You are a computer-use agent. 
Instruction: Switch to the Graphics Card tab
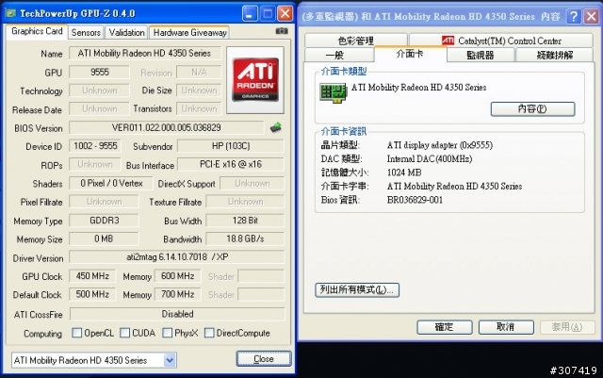pos(37,31)
